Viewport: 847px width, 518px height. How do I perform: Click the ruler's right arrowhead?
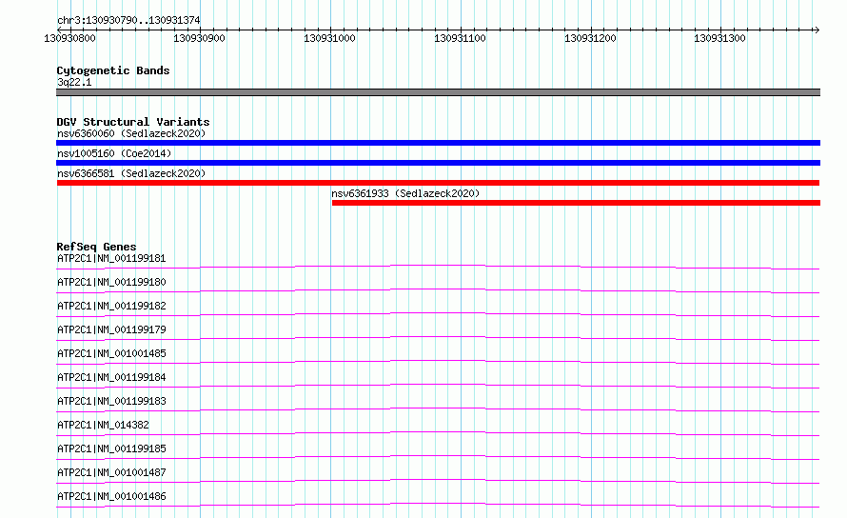click(817, 30)
